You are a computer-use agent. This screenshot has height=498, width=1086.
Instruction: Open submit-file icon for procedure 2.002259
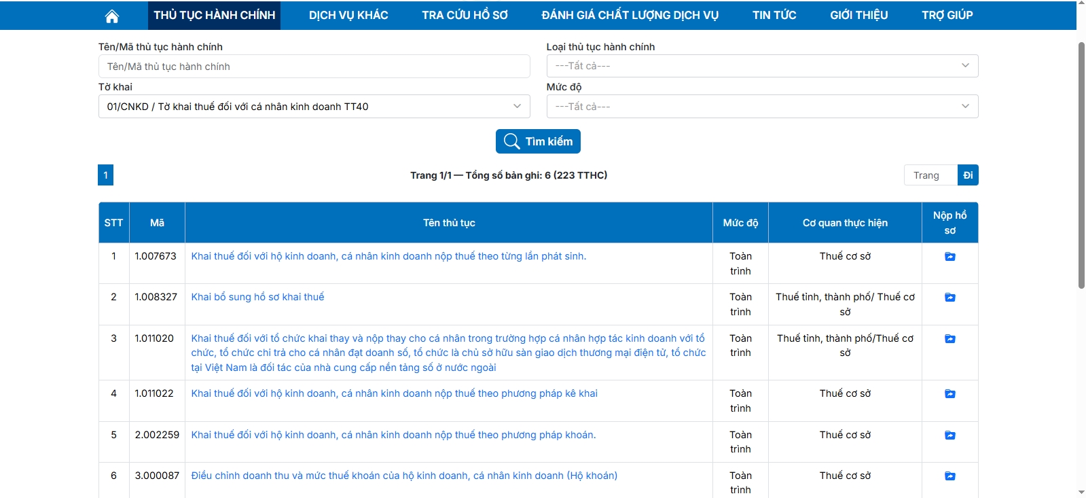click(x=949, y=435)
